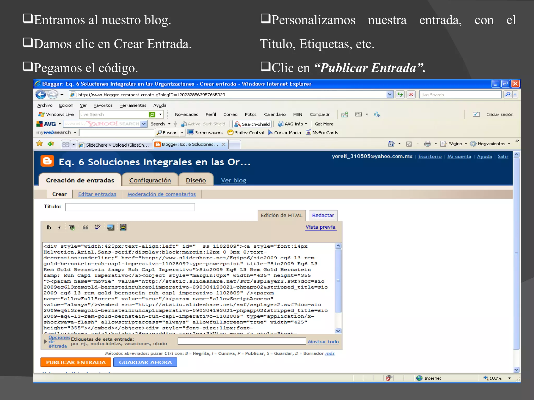Click the Search-Shield button
The image size is (534, 400).
(x=252, y=124)
